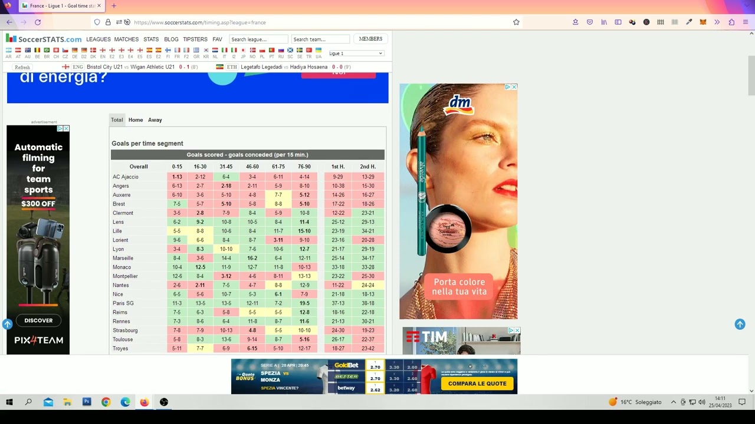This screenshot has height=424, width=755.
Task: Select the Argentina flag (AR)
Action: click(x=8, y=51)
